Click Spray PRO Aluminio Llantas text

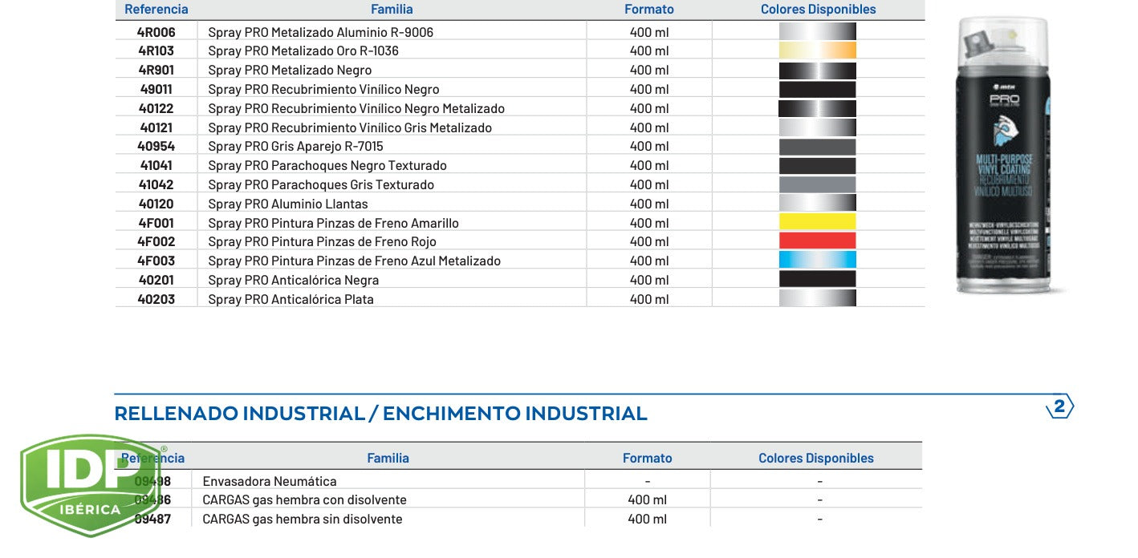point(288,204)
